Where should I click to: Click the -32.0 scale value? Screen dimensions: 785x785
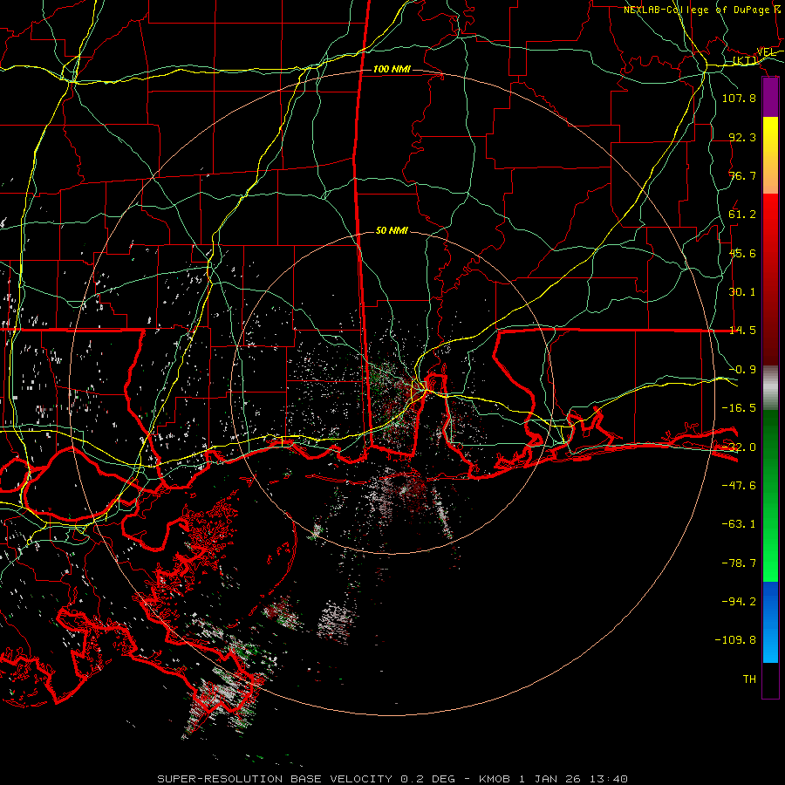coord(739,447)
